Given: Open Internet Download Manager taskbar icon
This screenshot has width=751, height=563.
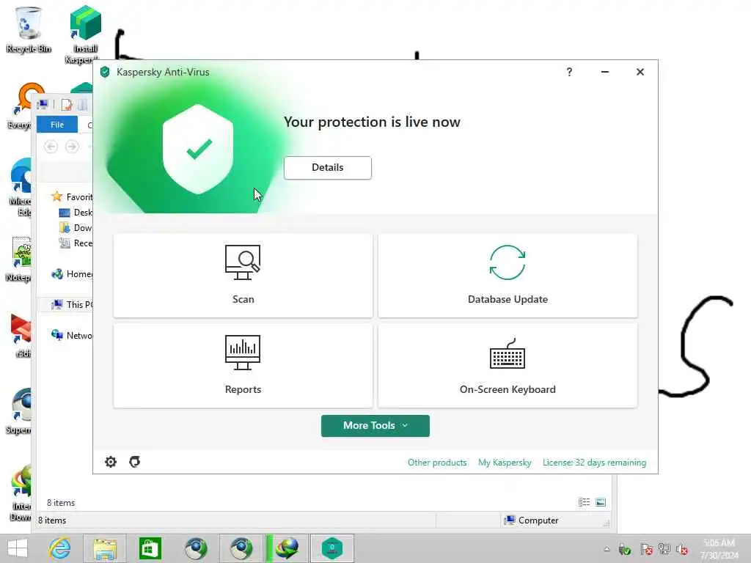Looking at the screenshot, I should tap(287, 548).
